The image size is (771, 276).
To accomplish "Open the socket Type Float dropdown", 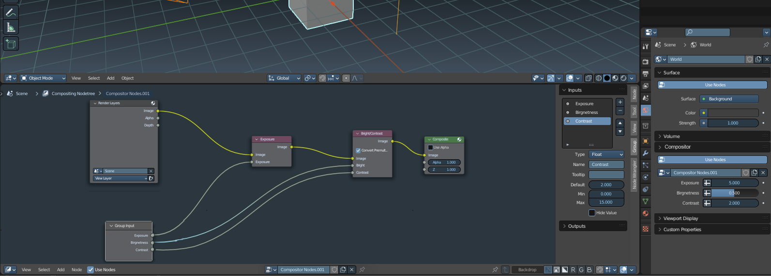I will pyautogui.click(x=606, y=154).
